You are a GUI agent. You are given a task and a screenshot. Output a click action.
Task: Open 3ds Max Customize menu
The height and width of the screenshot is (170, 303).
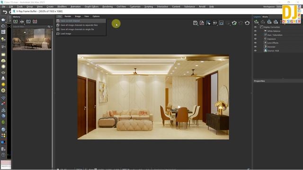pyautogui.click(x=135, y=7)
